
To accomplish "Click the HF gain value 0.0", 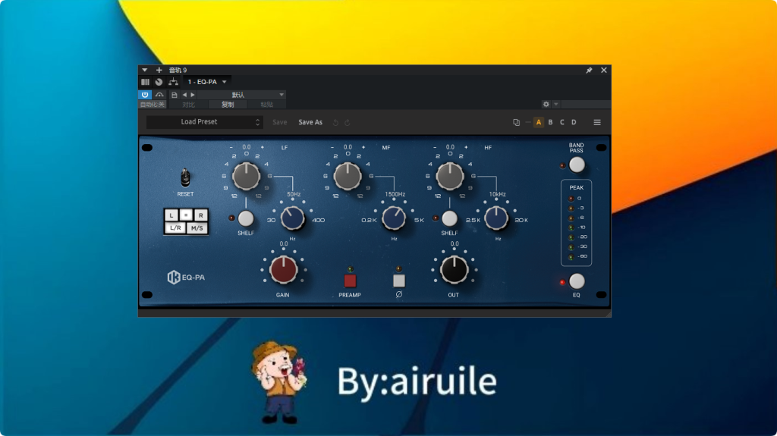I will point(450,147).
